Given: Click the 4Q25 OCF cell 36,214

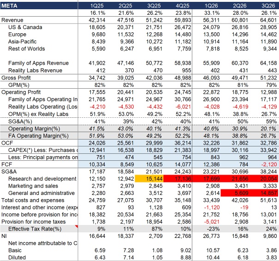Looking at the screenshot, I should tap(183, 143).
